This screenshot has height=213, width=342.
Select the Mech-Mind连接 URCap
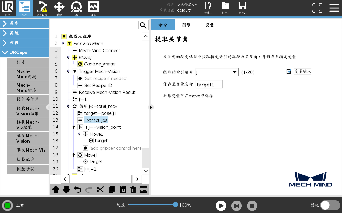pos(28,74)
